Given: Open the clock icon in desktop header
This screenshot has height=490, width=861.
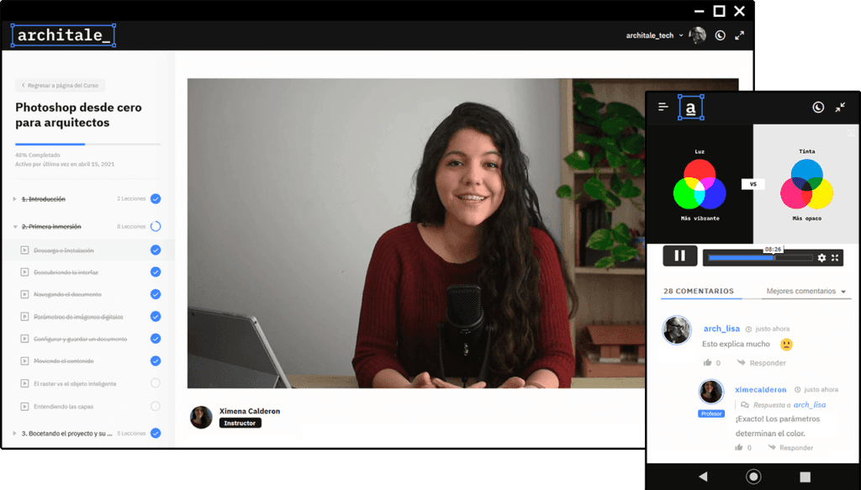Looking at the screenshot, I should click(x=720, y=35).
